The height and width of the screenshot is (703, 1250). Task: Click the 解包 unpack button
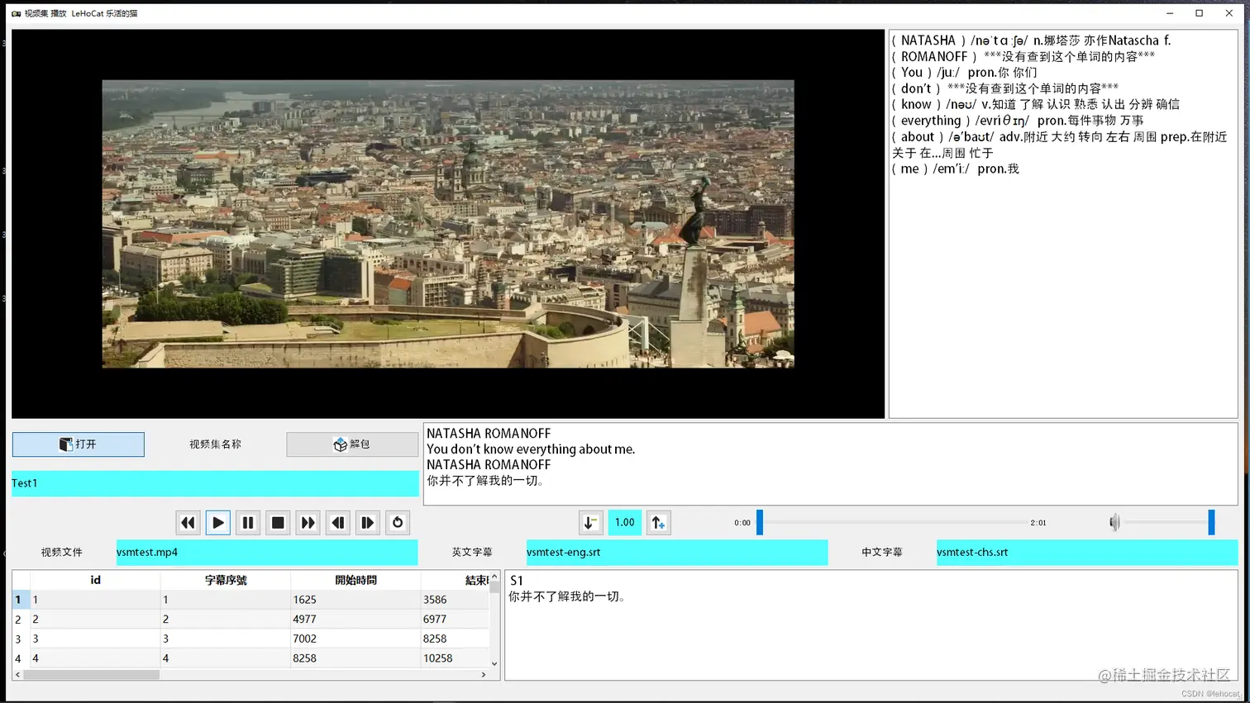point(352,444)
